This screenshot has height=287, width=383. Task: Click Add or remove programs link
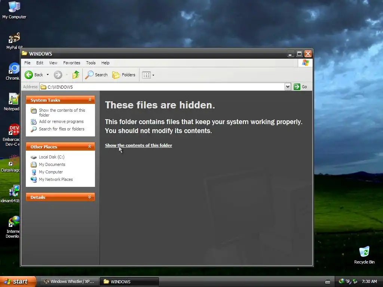(x=61, y=121)
